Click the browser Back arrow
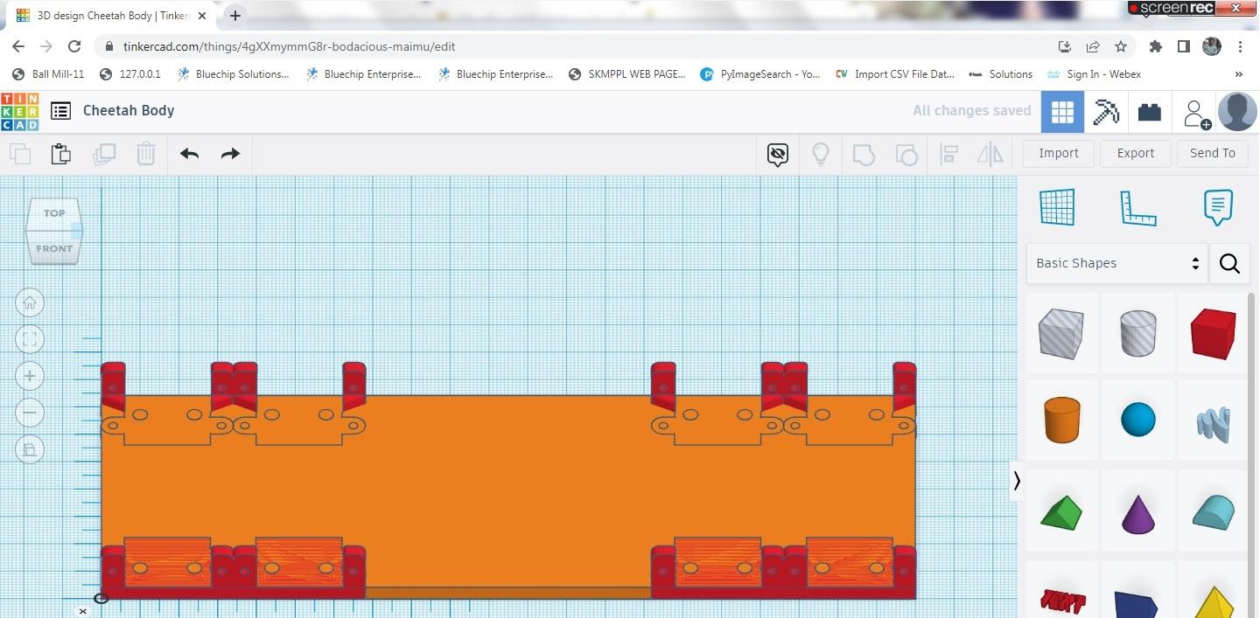Viewport: 1260px width, 618px height. 18,46
